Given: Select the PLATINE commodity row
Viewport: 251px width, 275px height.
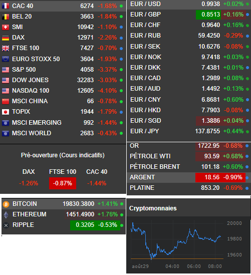Looking at the screenshot, I should click(189, 188).
